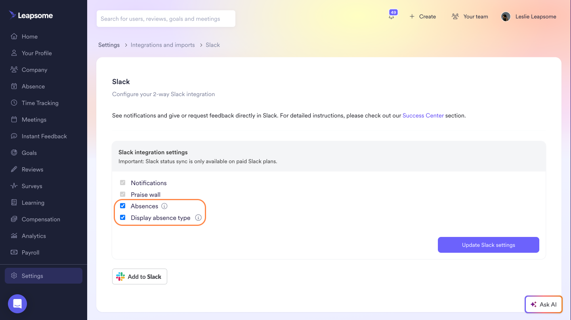The image size is (571, 320).
Task: Click "Configure your 2-way Slack integration" text
Action: click(164, 94)
